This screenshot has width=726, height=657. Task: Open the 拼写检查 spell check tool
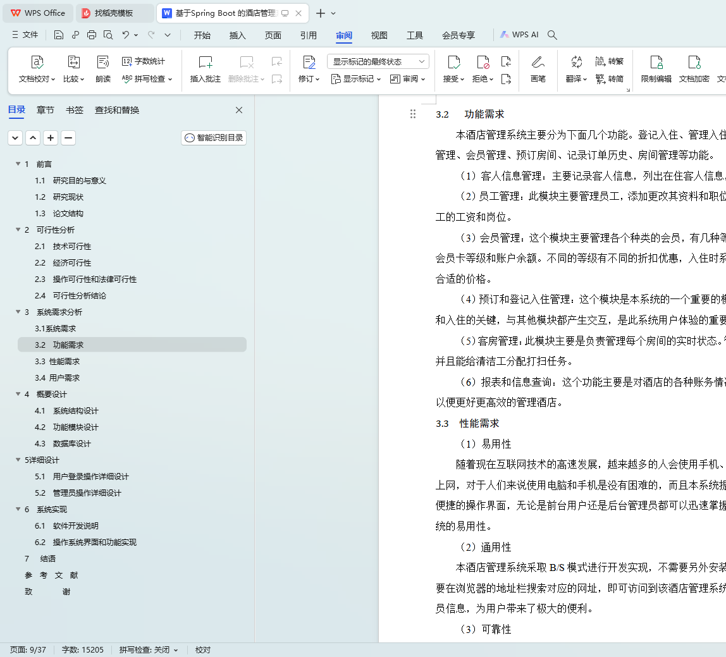[x=147, y=78]
